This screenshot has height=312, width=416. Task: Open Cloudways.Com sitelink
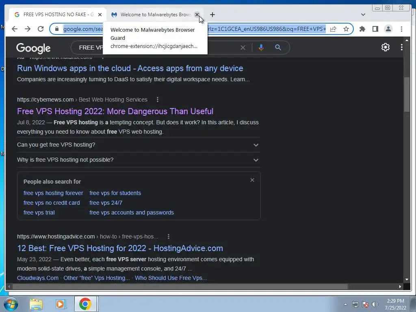(38, 278)
